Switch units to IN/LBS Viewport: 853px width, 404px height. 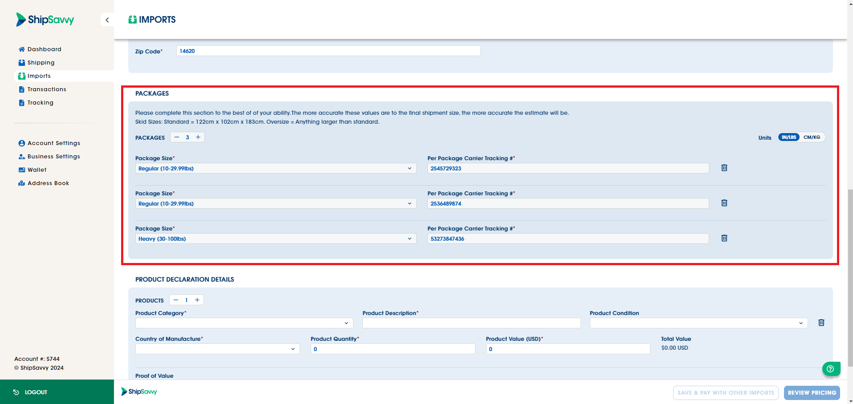pos(789,137)
